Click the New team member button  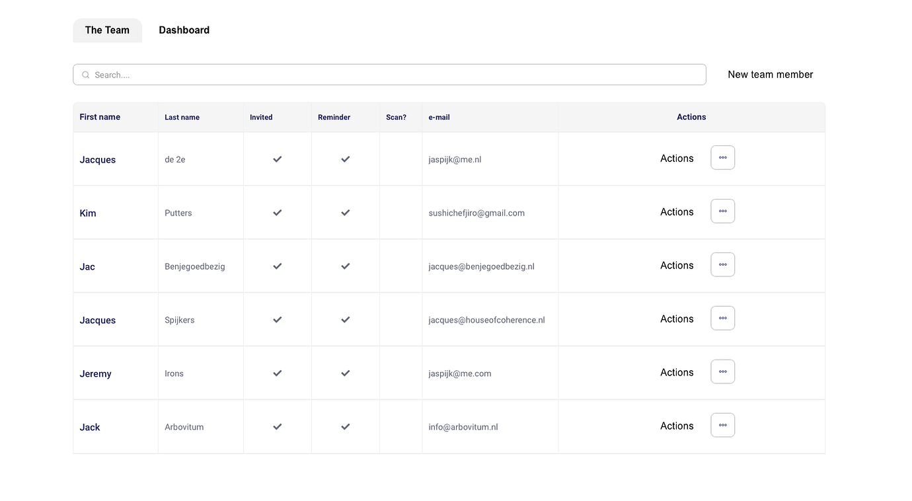(770, 75)
